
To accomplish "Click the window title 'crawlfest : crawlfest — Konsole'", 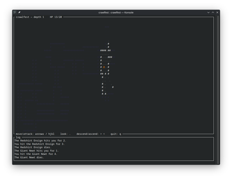I will 116,13.
